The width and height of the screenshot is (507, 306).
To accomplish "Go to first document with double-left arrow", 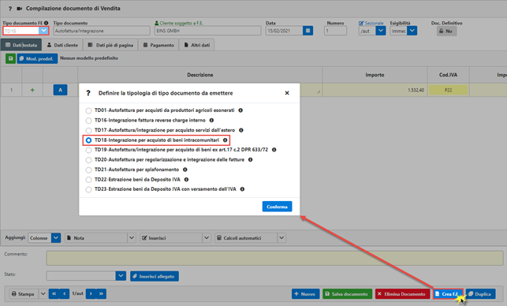I will click(x=54, y=293).
